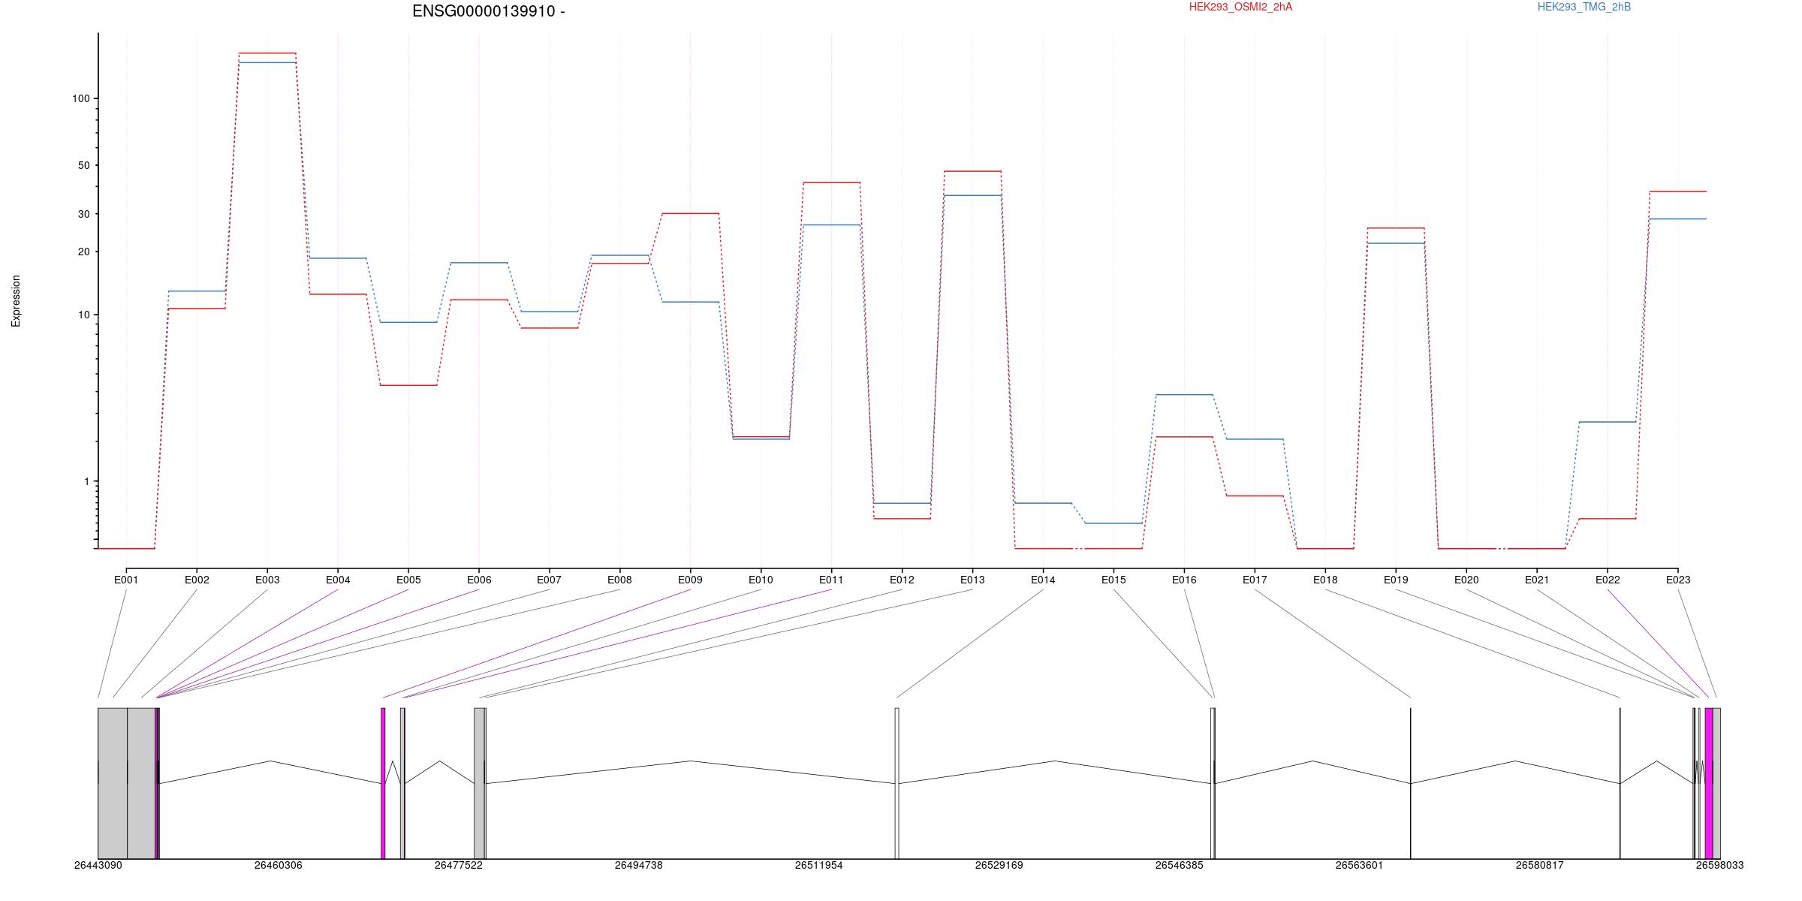Screen dimensions: 1802x901
Task: Click the gray exon block near 26479500
Action: [x=479, y=783]
